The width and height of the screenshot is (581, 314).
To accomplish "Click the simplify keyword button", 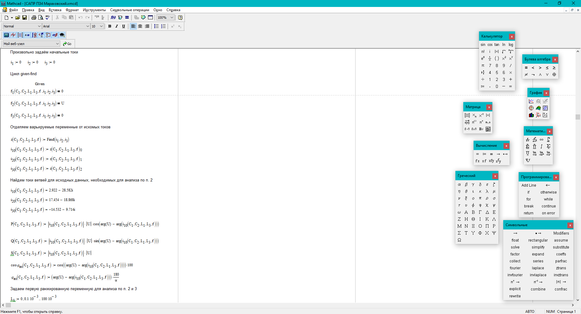I will point(538,247).
